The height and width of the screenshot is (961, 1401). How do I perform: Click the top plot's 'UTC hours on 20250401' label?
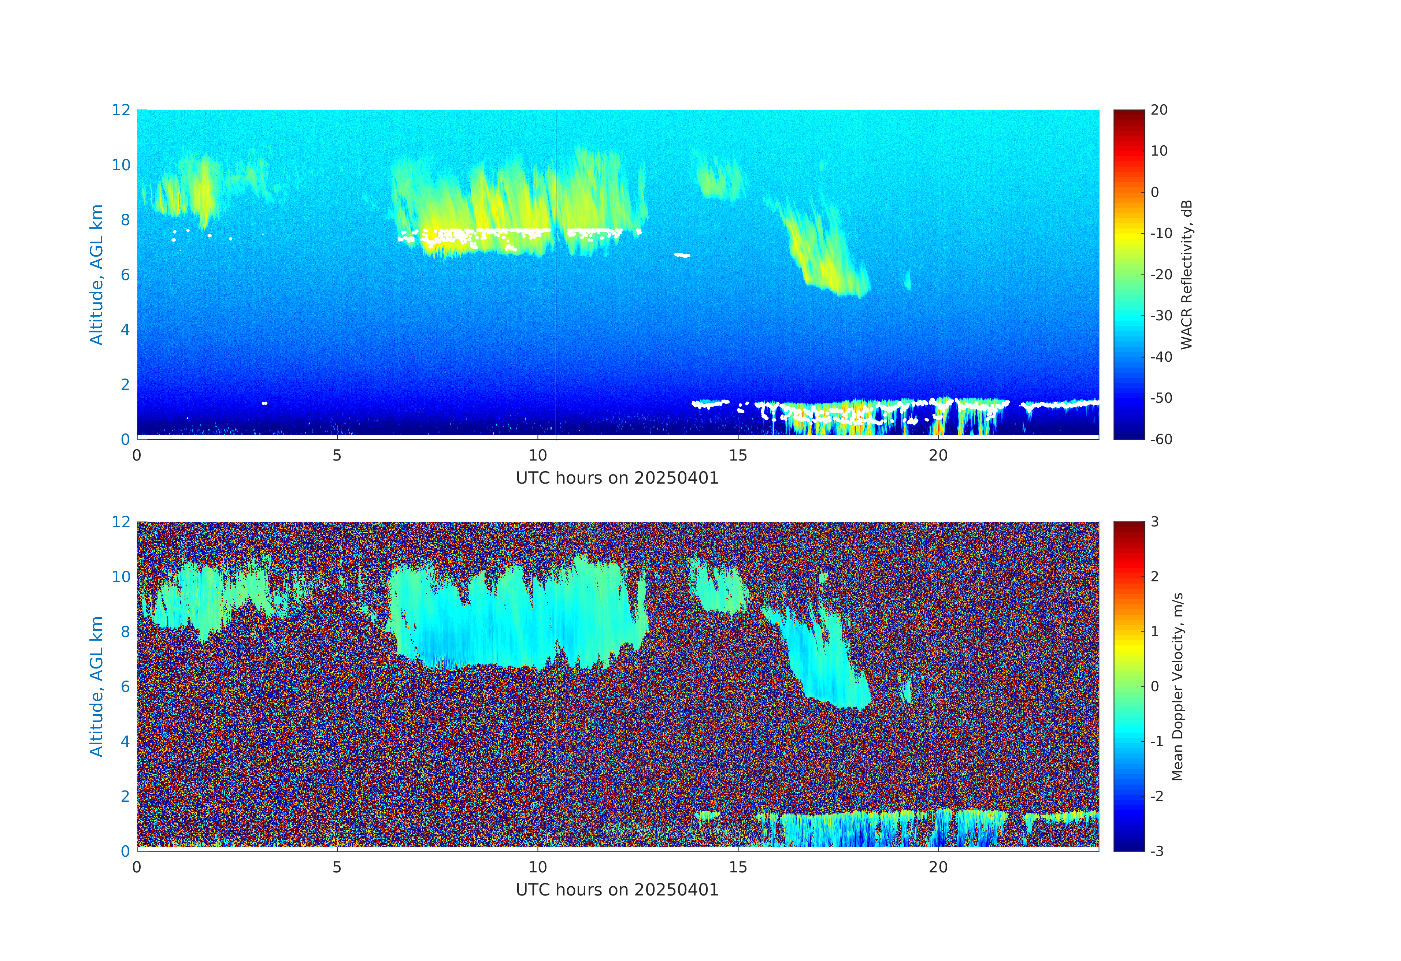(x=617, y=478)
